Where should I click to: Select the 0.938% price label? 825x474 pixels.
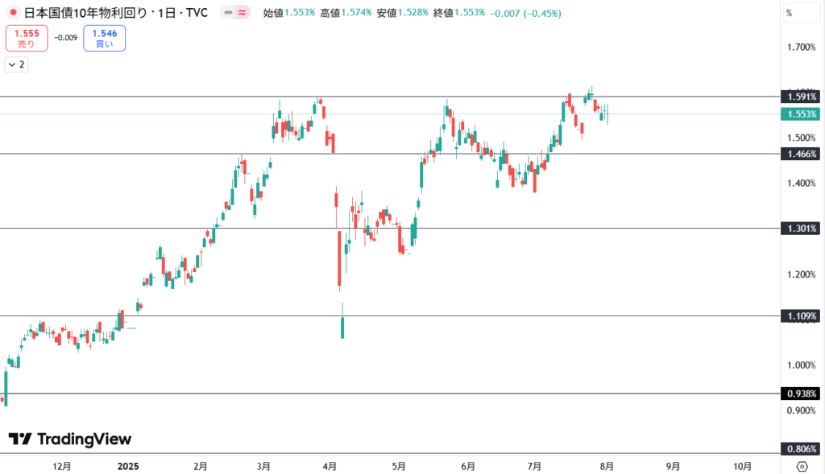coord(801,394)
